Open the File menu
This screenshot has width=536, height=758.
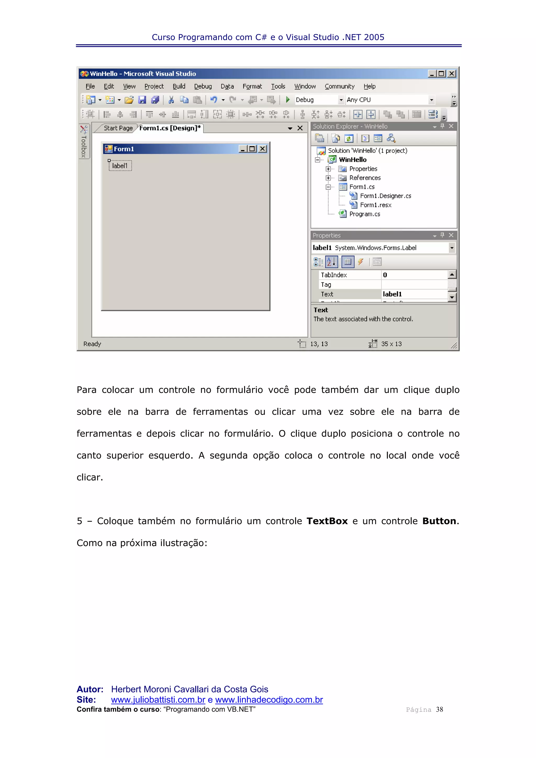tap(90, 87)
